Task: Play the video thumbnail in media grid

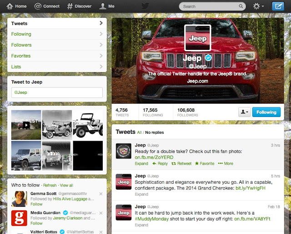Action: point(26,124)
